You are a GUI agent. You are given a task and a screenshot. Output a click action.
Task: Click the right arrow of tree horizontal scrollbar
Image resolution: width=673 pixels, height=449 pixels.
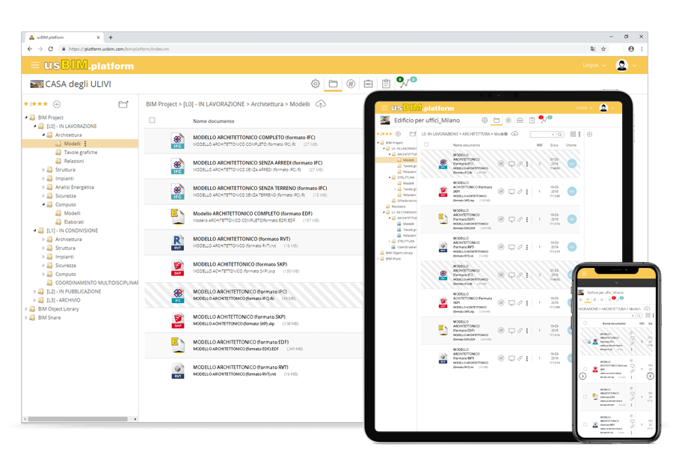click(x=135, y=419)
